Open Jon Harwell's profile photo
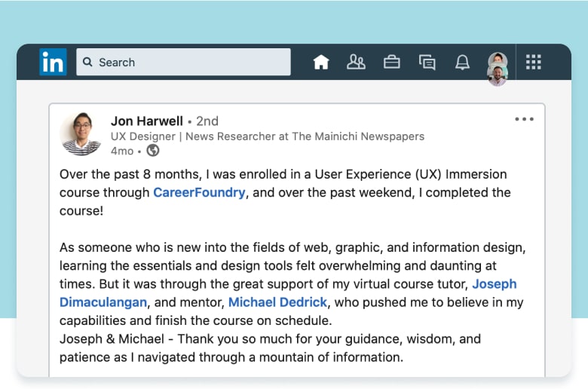Screen dimensions: 588x389 coord(81,134)
